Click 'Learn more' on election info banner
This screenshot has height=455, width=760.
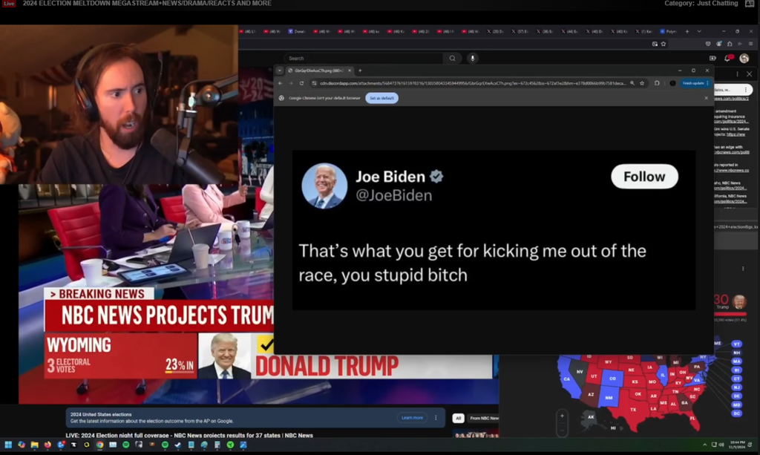coord(412,418)
